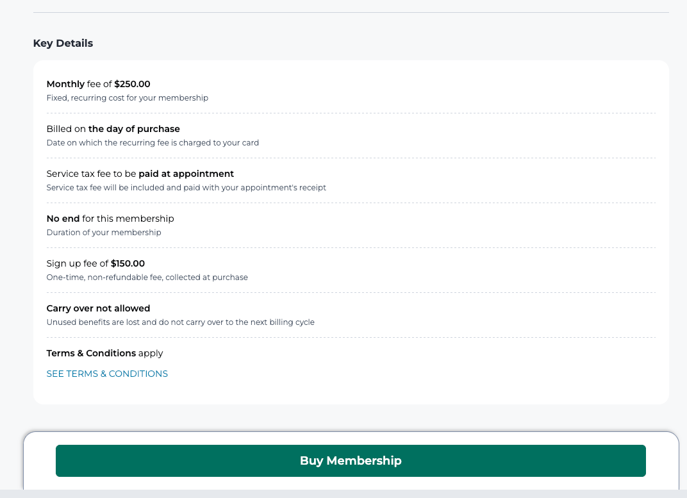Click the Key Details heading
Image resolution: width=687 pixels, height=498 pixels.
click(63, 44)
